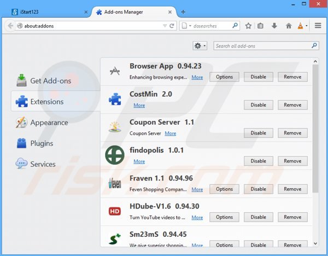Show More details for HDube-V1.6
This screenshot has width=328, height=256.
[x=197, y=218]
